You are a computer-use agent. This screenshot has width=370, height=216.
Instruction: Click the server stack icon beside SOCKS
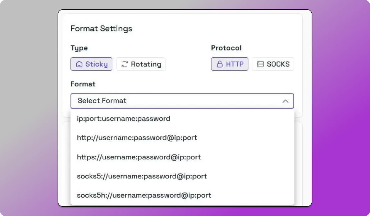pos(261,64)
